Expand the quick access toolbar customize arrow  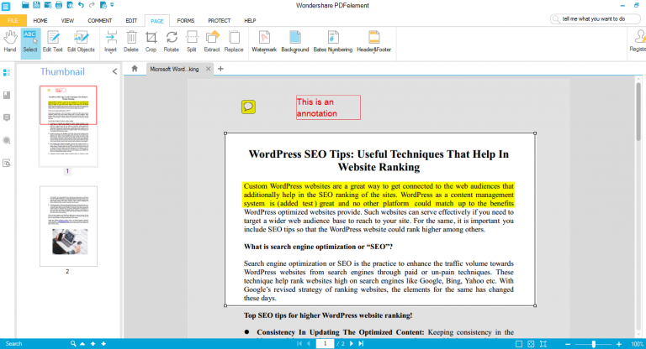click(x=112, y=5)
